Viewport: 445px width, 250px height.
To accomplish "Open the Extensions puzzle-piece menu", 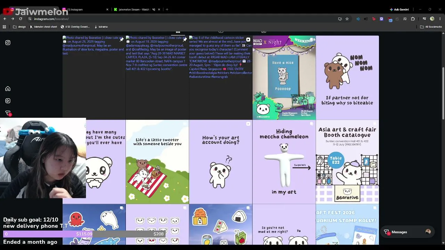I will click(x=413, y=19).
